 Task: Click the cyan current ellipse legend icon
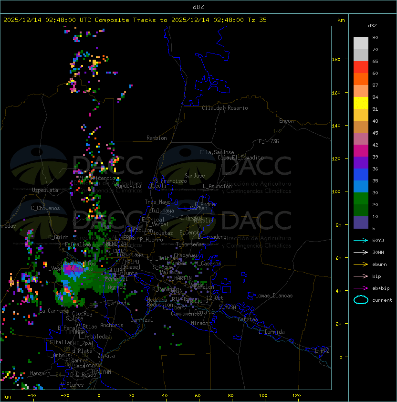coord(361,300)
